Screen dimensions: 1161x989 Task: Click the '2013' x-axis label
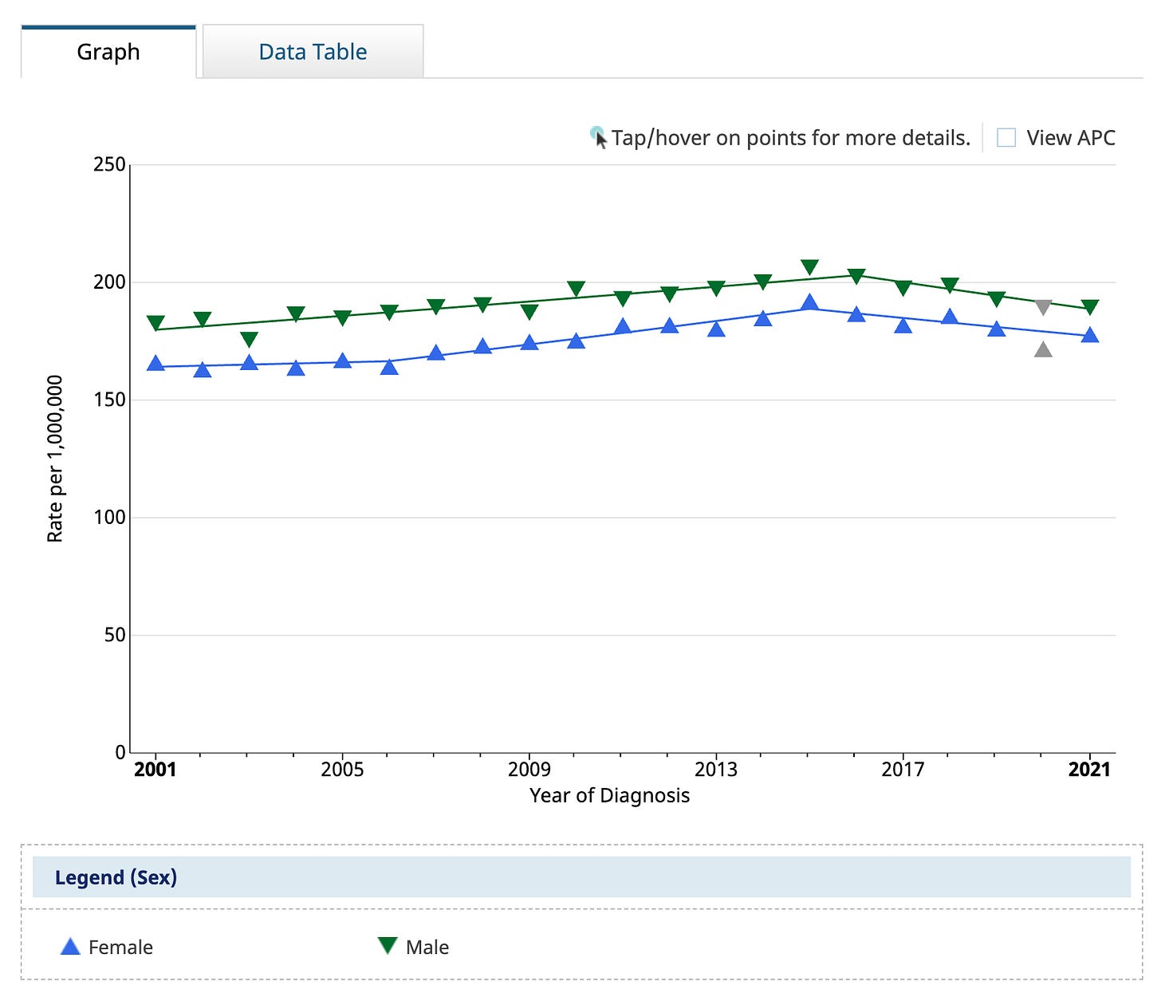click(716, 770)
